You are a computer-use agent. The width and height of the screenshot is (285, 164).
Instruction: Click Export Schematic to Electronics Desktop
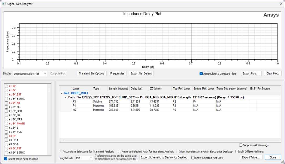pos(164,157)
